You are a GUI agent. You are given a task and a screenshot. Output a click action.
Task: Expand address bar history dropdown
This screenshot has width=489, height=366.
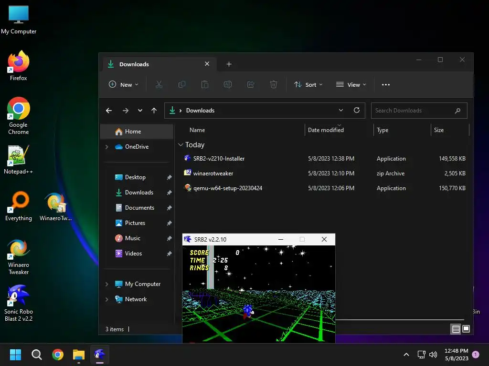341,110
